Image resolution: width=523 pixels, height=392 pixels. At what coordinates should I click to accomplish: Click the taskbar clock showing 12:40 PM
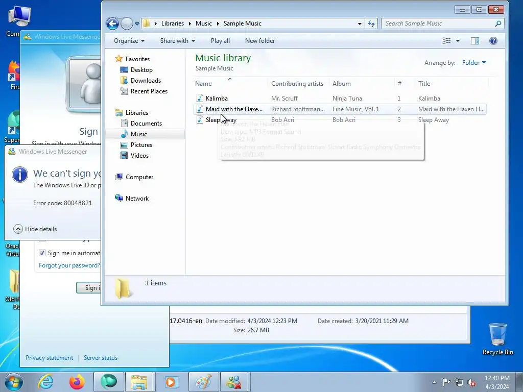point(497,382)
